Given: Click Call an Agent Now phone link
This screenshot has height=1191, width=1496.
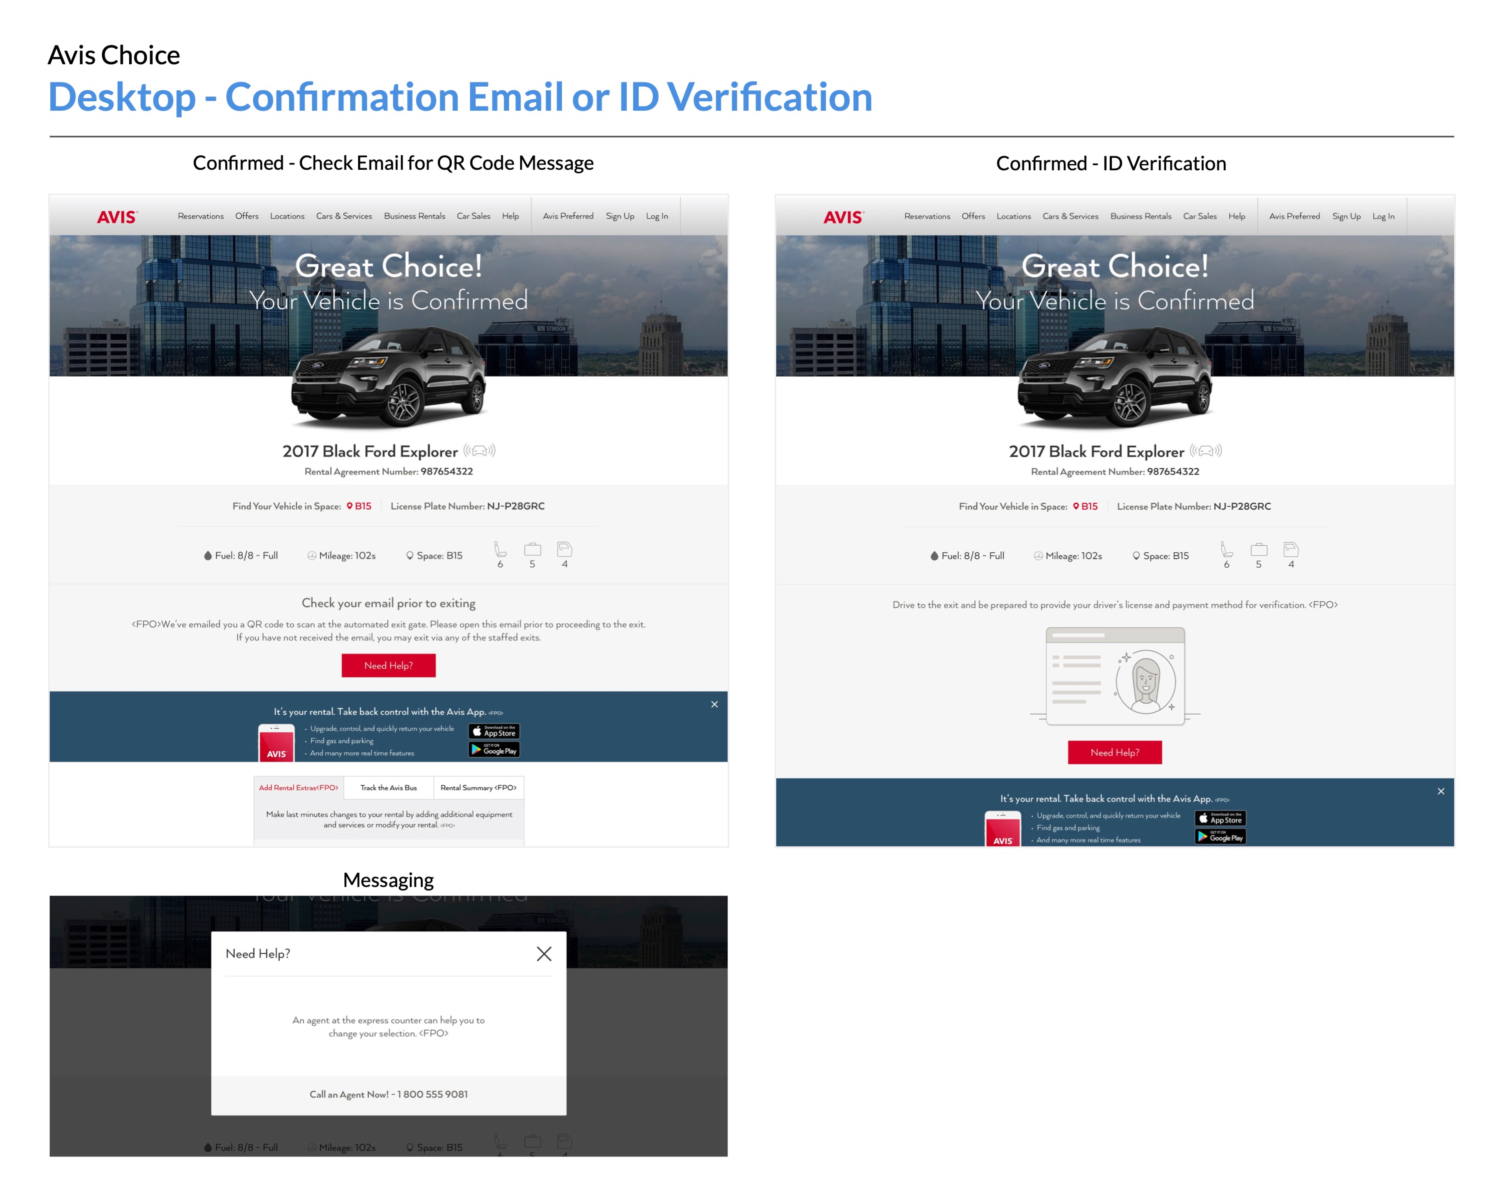Looking at the screenshot, I should click(389, 1094).
